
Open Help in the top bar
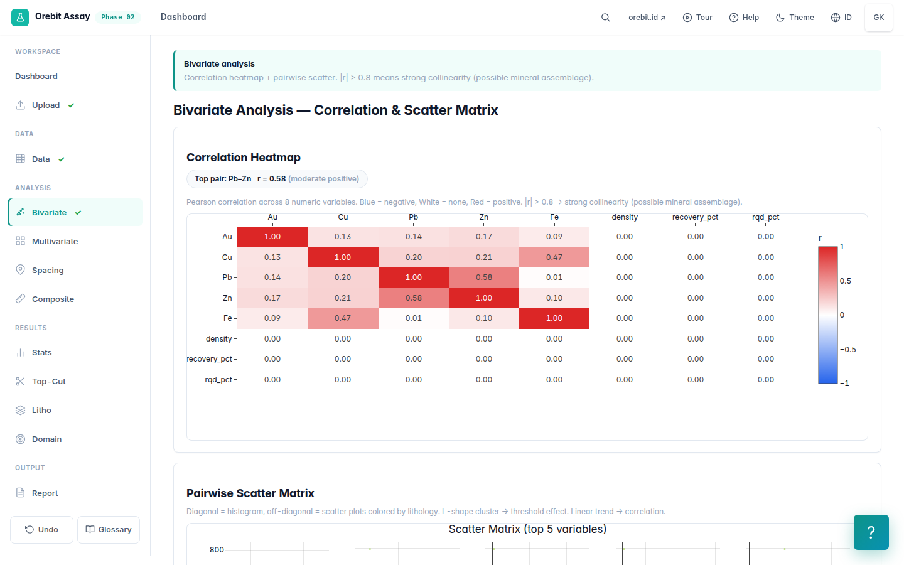pos(744,18)
